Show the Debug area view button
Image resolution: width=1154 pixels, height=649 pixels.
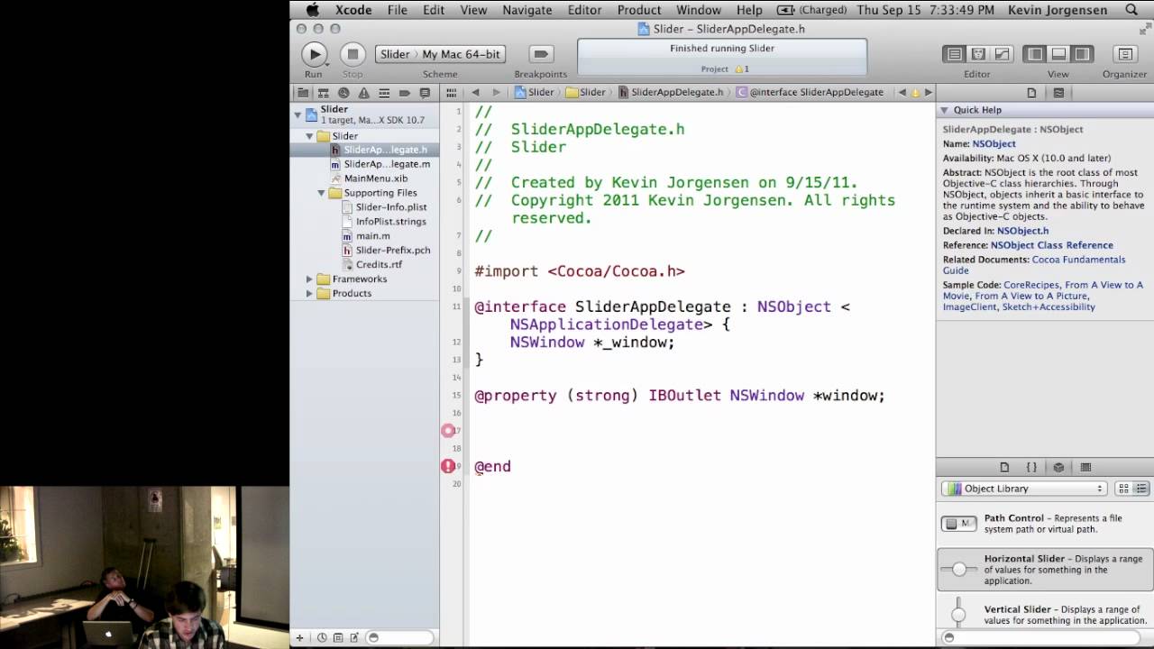point(1058,54)
